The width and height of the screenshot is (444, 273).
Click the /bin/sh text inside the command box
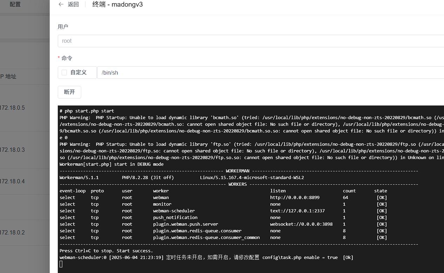click(110, 72)
